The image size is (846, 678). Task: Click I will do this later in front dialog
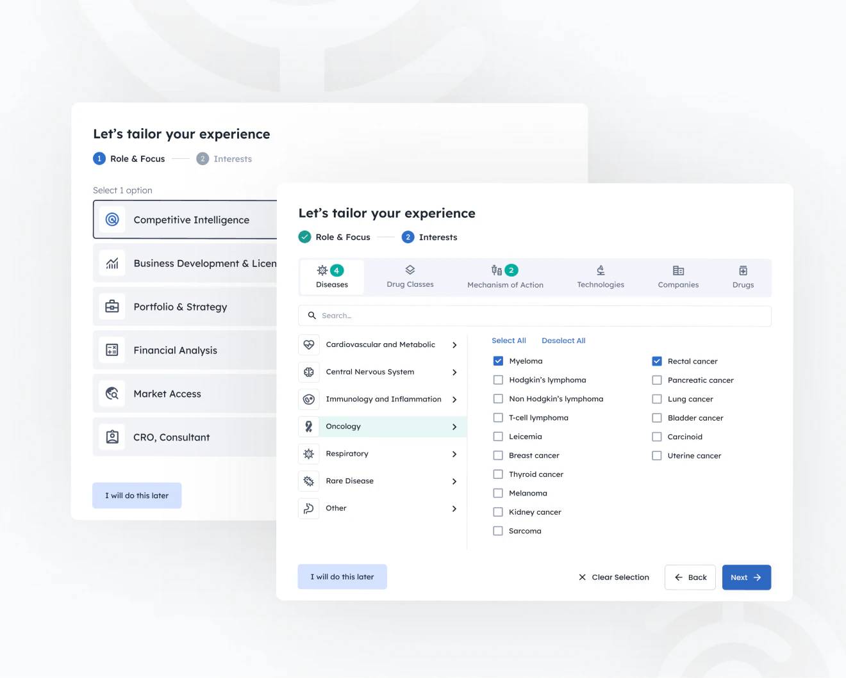[342, 577]
